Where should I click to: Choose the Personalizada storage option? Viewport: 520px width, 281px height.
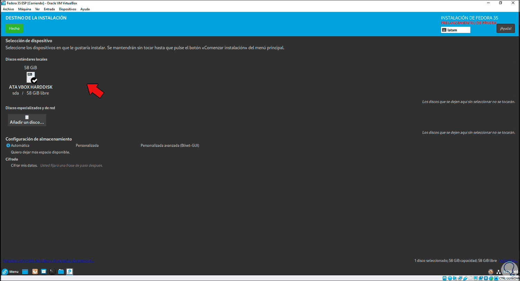(x=87, y=146)
